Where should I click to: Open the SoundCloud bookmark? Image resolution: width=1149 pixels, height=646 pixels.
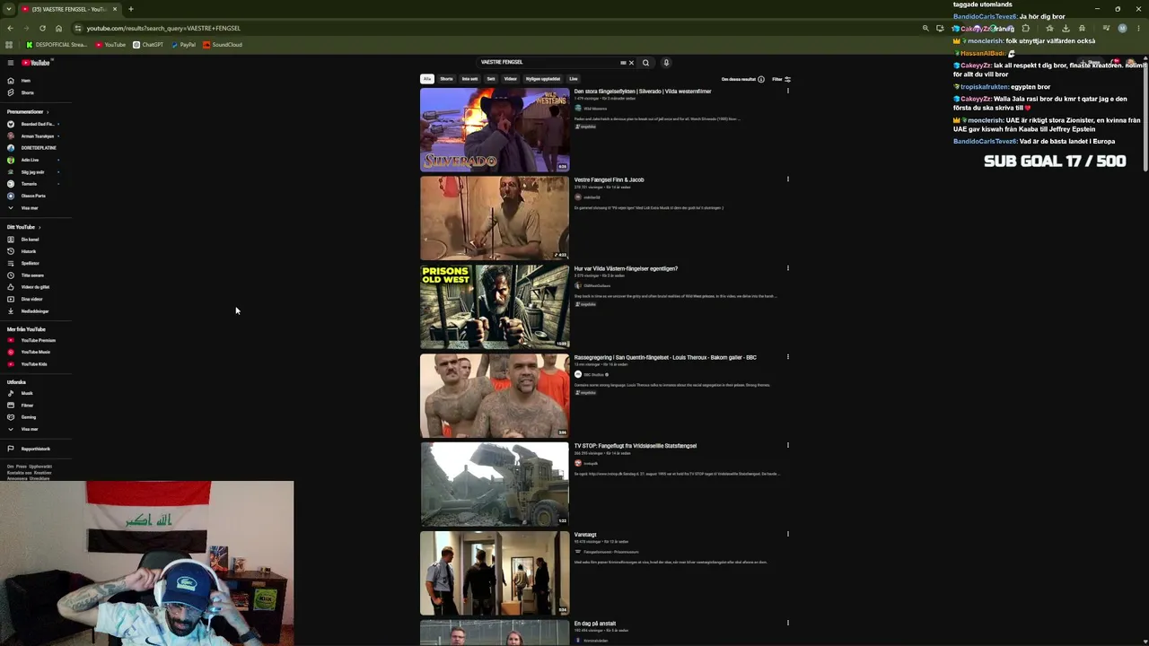pyautogui.click(x=223, y=45)
